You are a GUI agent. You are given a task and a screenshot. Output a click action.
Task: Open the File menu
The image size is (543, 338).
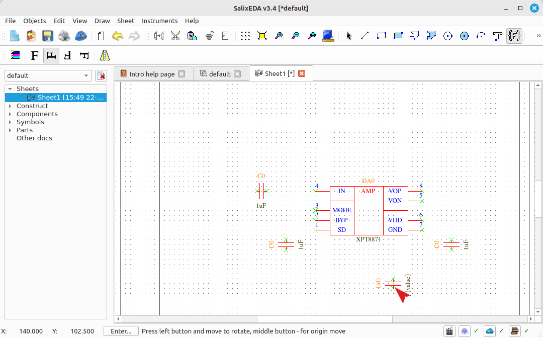tap(11, 21)
